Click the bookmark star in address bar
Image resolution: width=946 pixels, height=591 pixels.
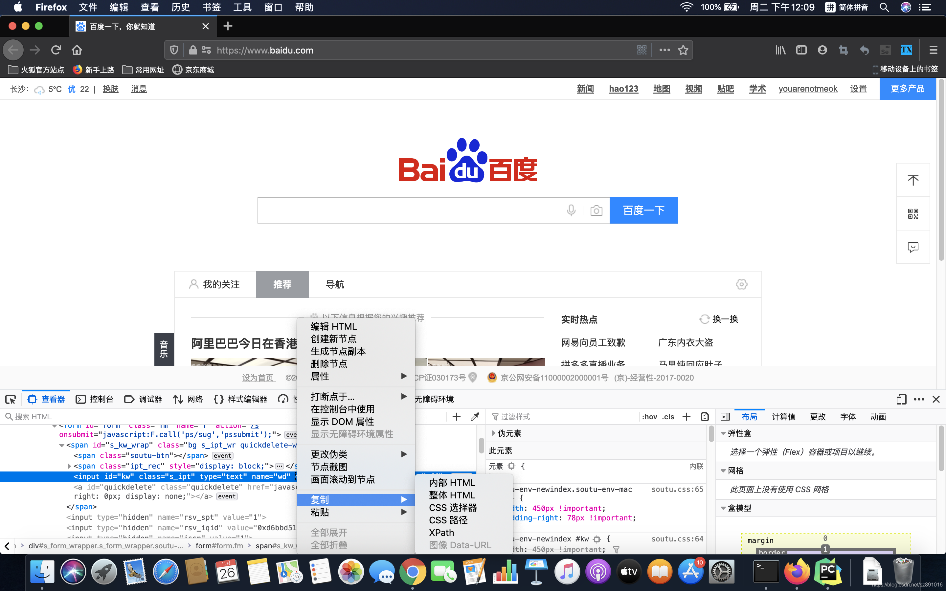pyautogui.click(x=683, y=50)
